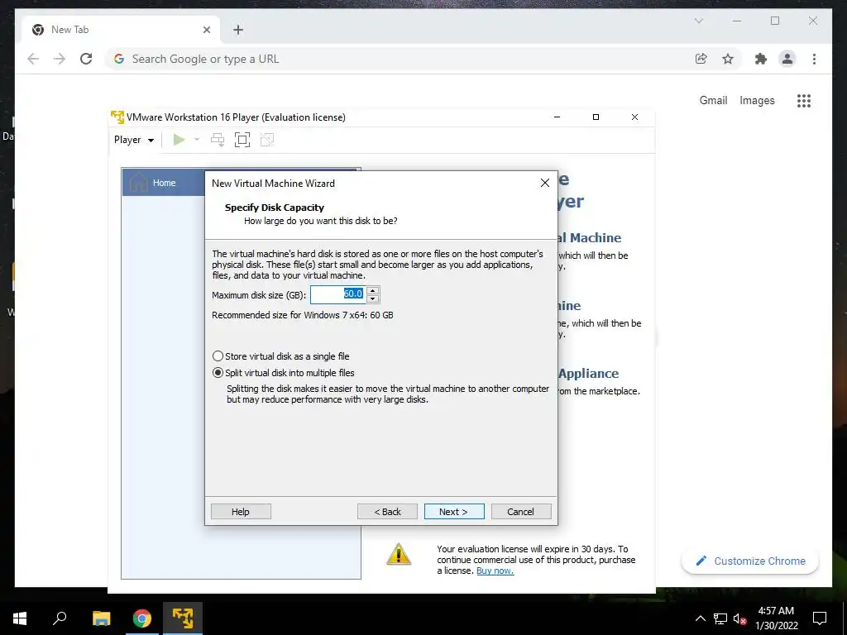Image resolution: width=847 pixels, height=635 pixels.
Task: Open the Gmail link on the New Tab page
Action: (x=714, y=100)
